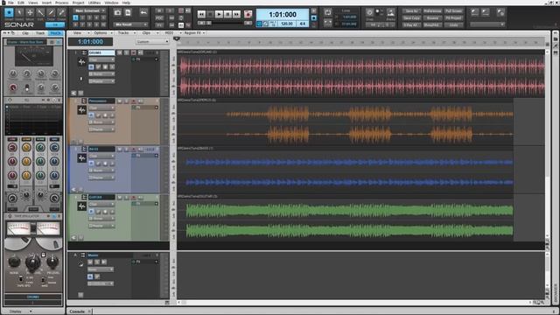560x315 pixels.
Task: Open DRUMS track waveform icon
Action: pyautogui.click(x=81, y=62)
